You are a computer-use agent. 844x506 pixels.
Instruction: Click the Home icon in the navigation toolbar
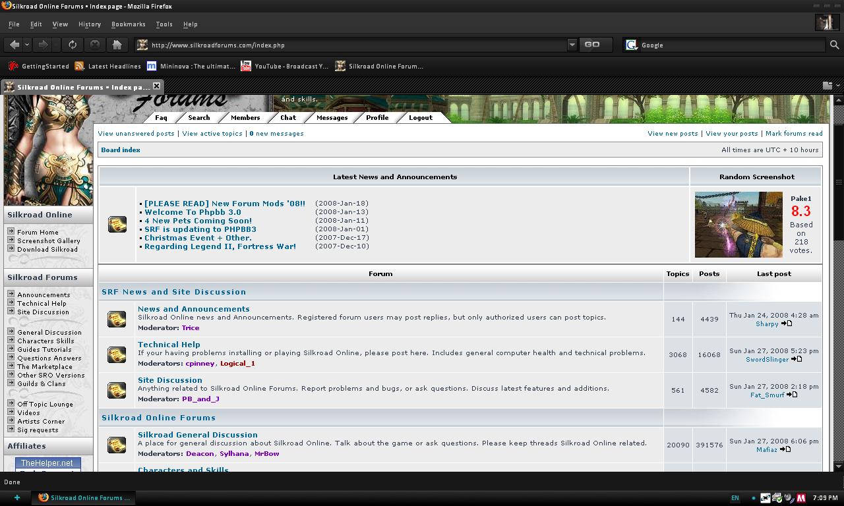pos(117,45)
